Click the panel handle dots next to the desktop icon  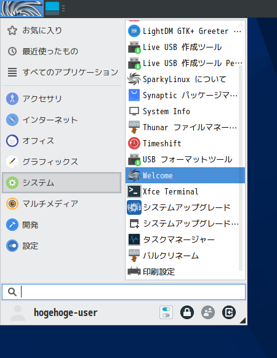click(x=63, y=9)
